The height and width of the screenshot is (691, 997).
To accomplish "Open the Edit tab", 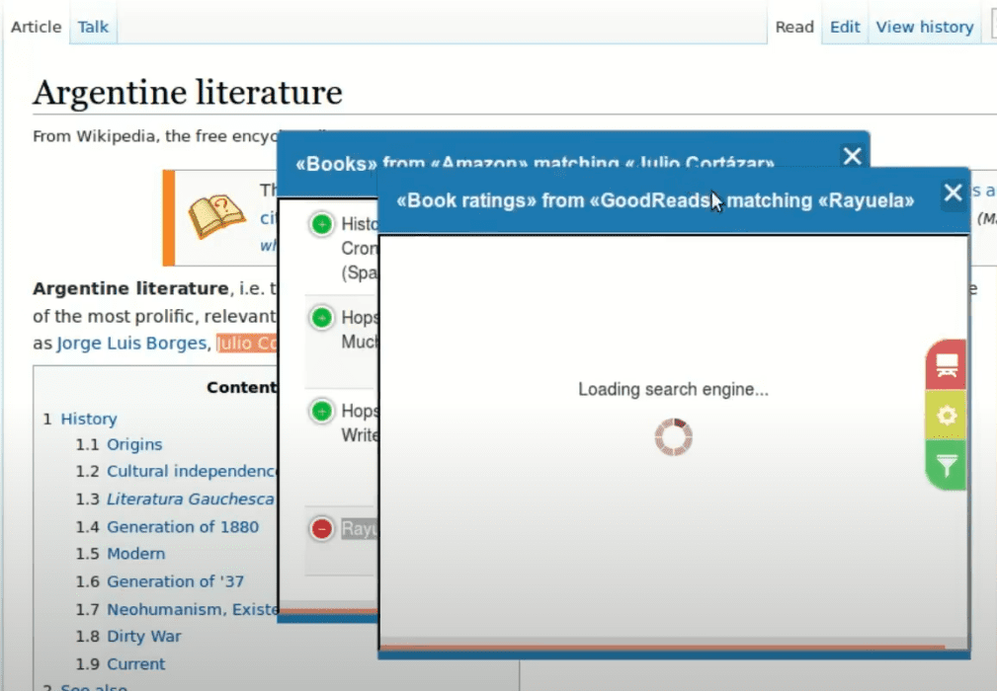I will [x=845, y=27].
